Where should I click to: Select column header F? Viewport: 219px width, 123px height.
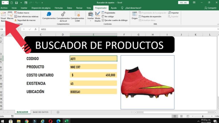[124, 34]
